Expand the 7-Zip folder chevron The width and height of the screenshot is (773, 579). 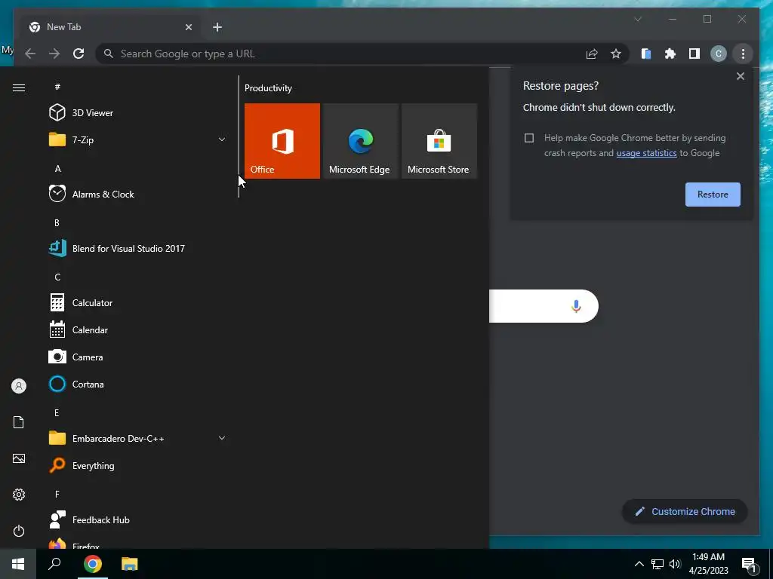pos(222,139)
